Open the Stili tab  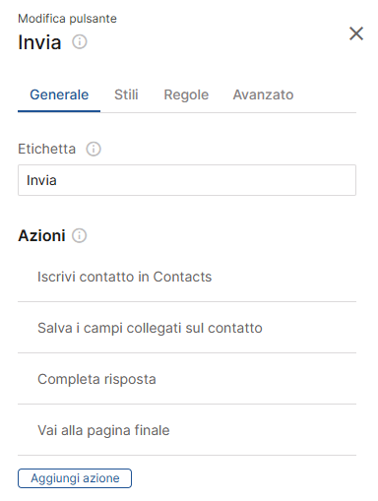pyautogui.click(x=126, y=94)
